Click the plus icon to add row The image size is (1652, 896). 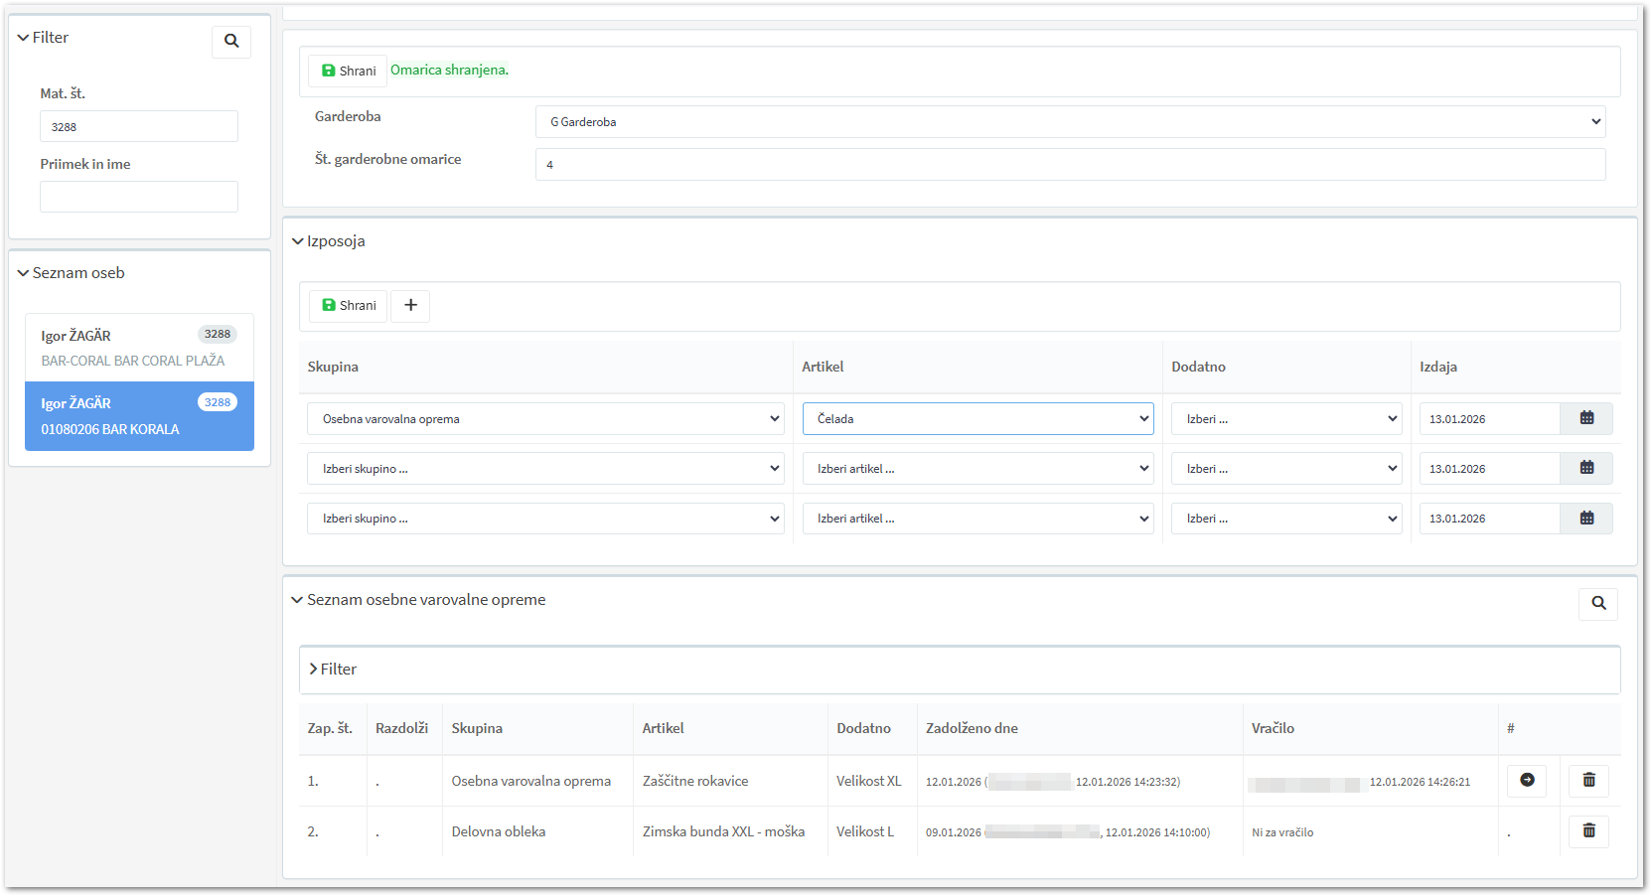coord(410,306)
